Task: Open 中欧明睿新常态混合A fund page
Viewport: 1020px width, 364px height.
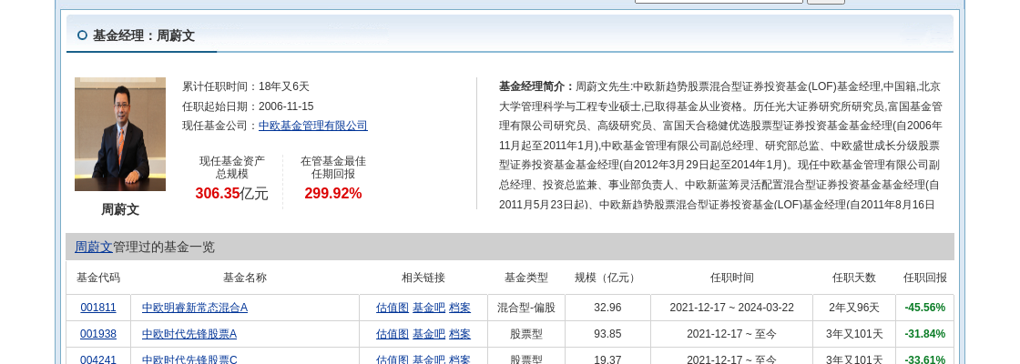Action: (195, 308)
